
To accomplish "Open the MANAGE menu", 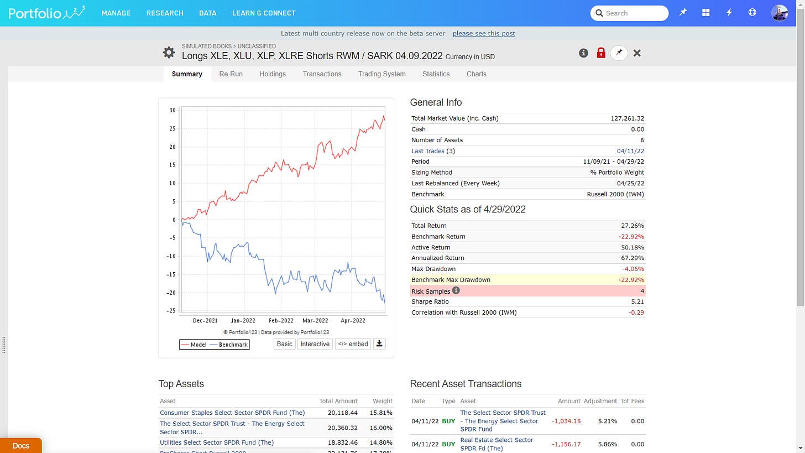I will click(x=116, y=13).
